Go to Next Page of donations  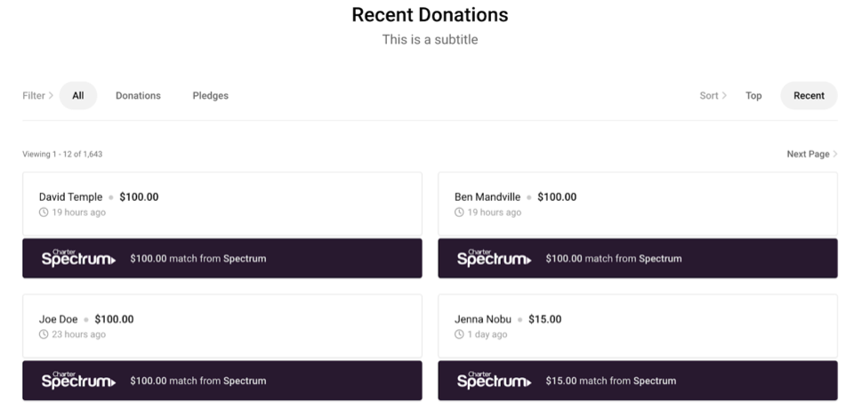click(x=812, y=154)
